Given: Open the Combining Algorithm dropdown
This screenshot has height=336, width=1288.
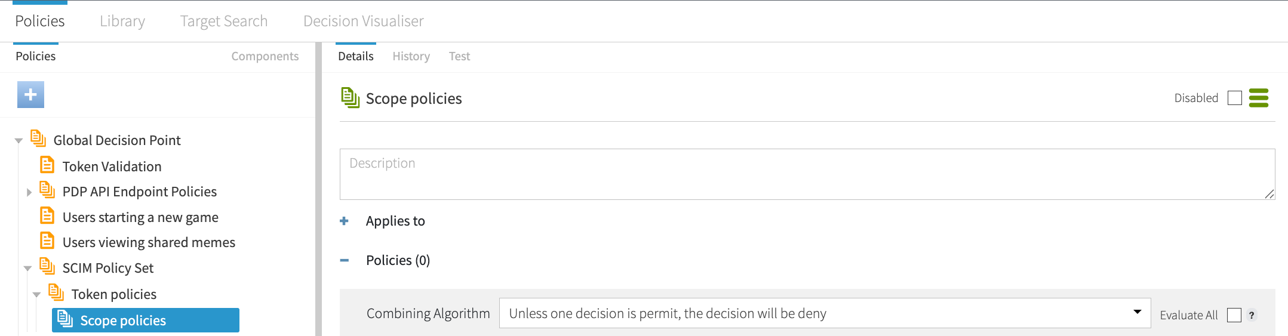Looking at the screenshot, I should pos(825,313).
